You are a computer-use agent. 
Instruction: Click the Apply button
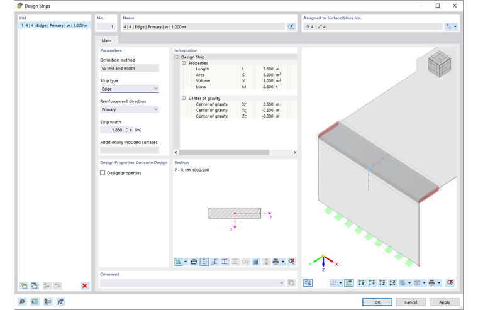coord(444,302)
